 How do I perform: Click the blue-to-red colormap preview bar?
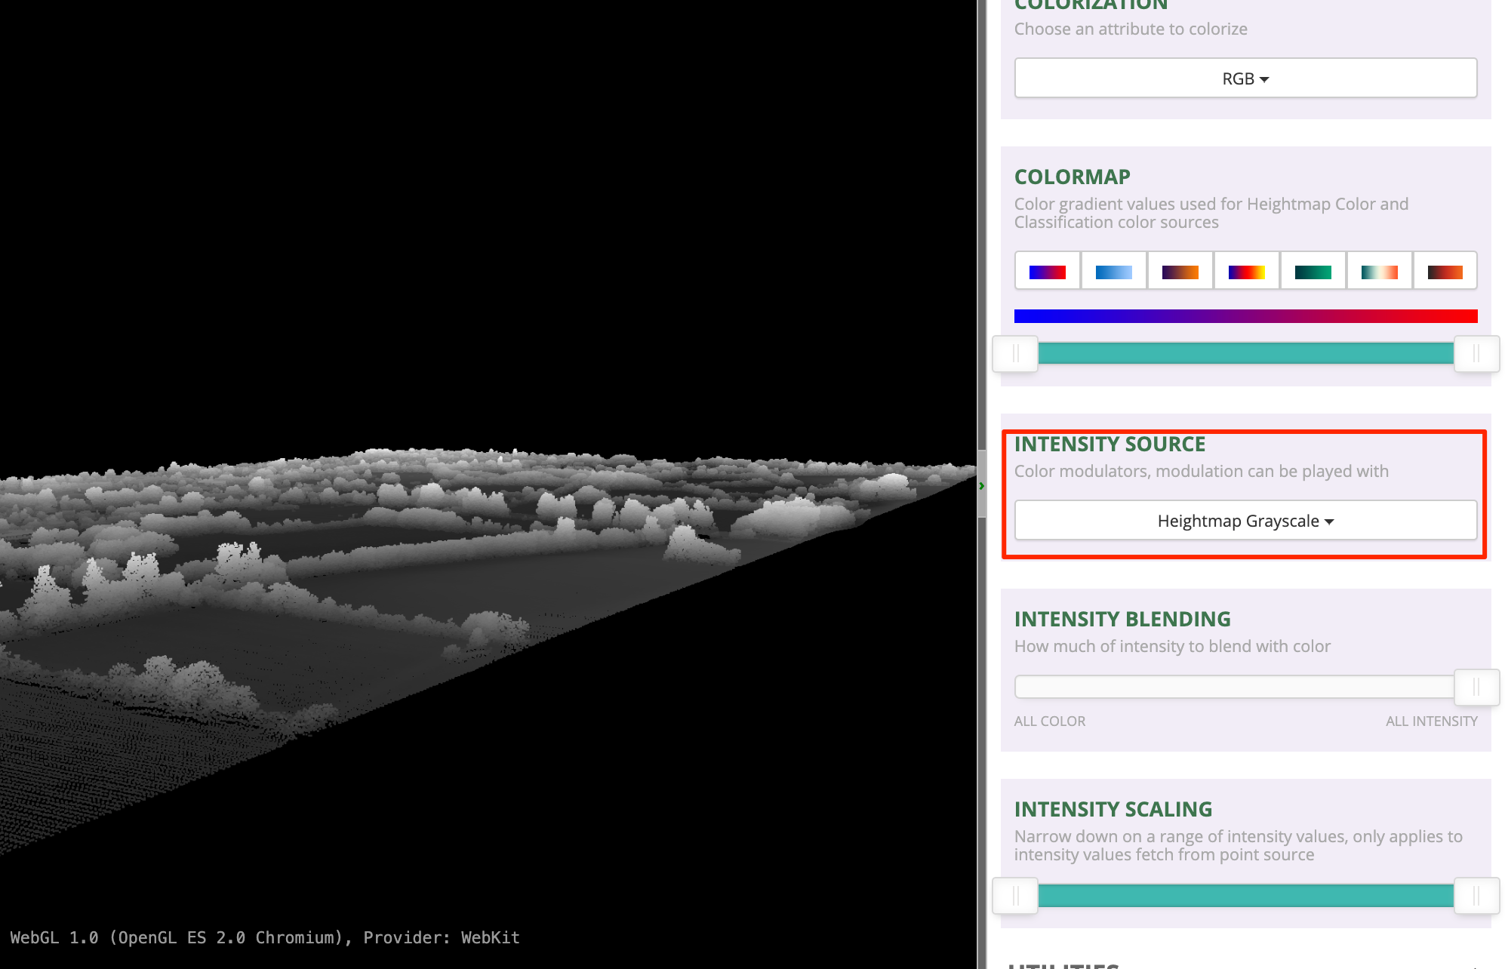(1245, 316)
